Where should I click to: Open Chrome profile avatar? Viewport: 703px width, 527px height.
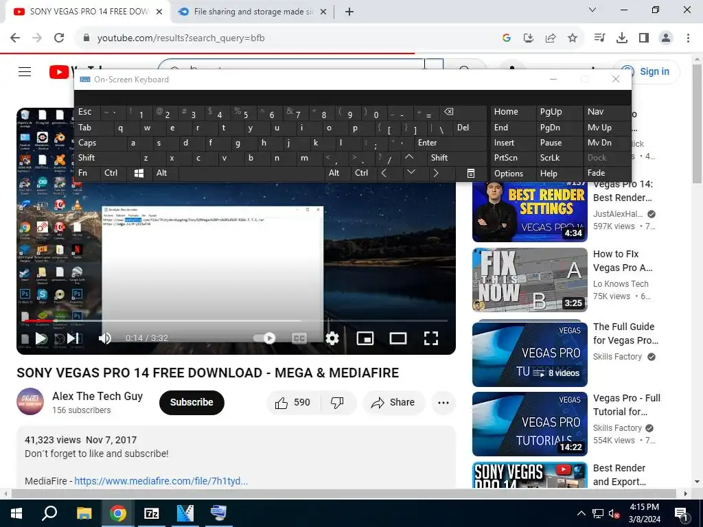[x=666, y=38]
